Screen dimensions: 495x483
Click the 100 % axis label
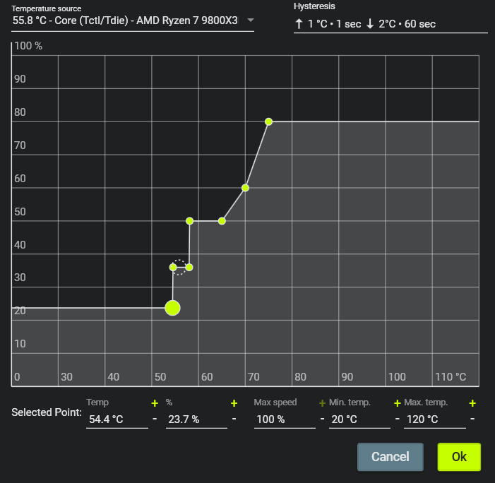click(x=28, y=46)
